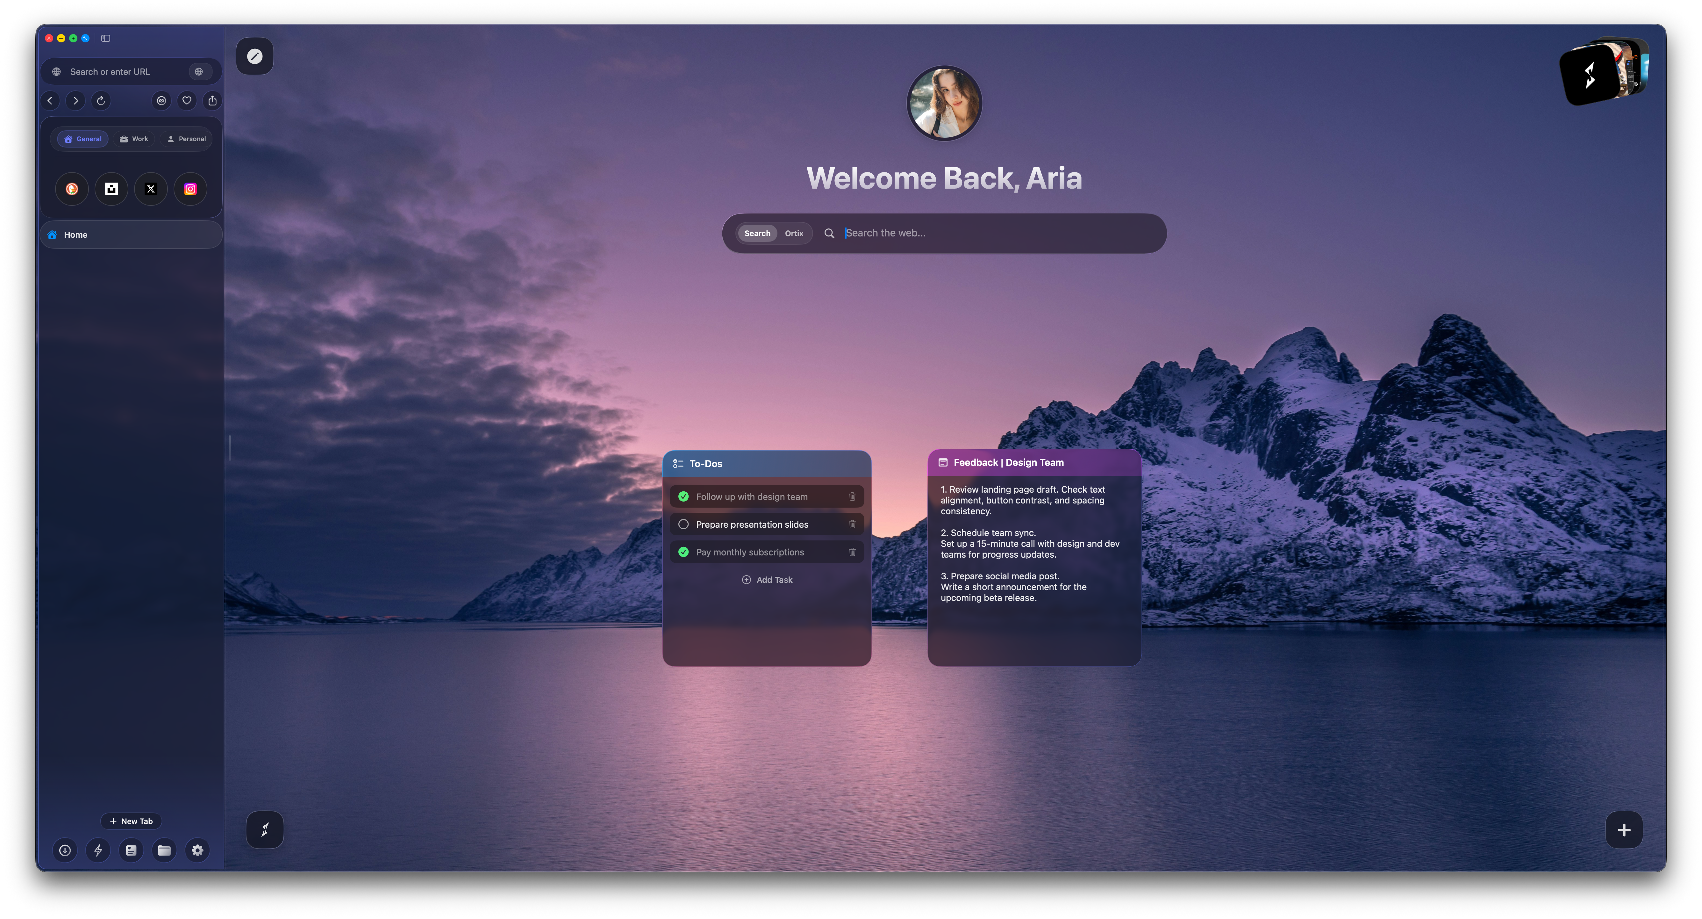Create a new tab with New Tab button
Image resolution: width=1702 pixels, height=919 pixels.
(x=131, y=821)
